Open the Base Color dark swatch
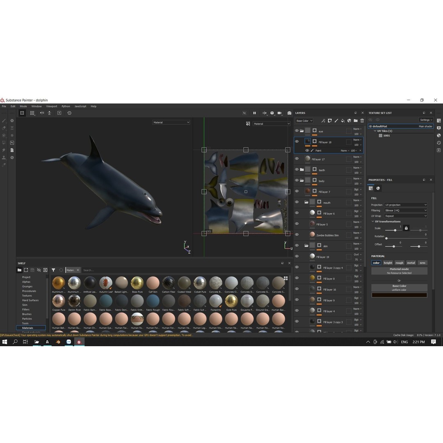Screen dimensions: 443x443 [399, 295]
